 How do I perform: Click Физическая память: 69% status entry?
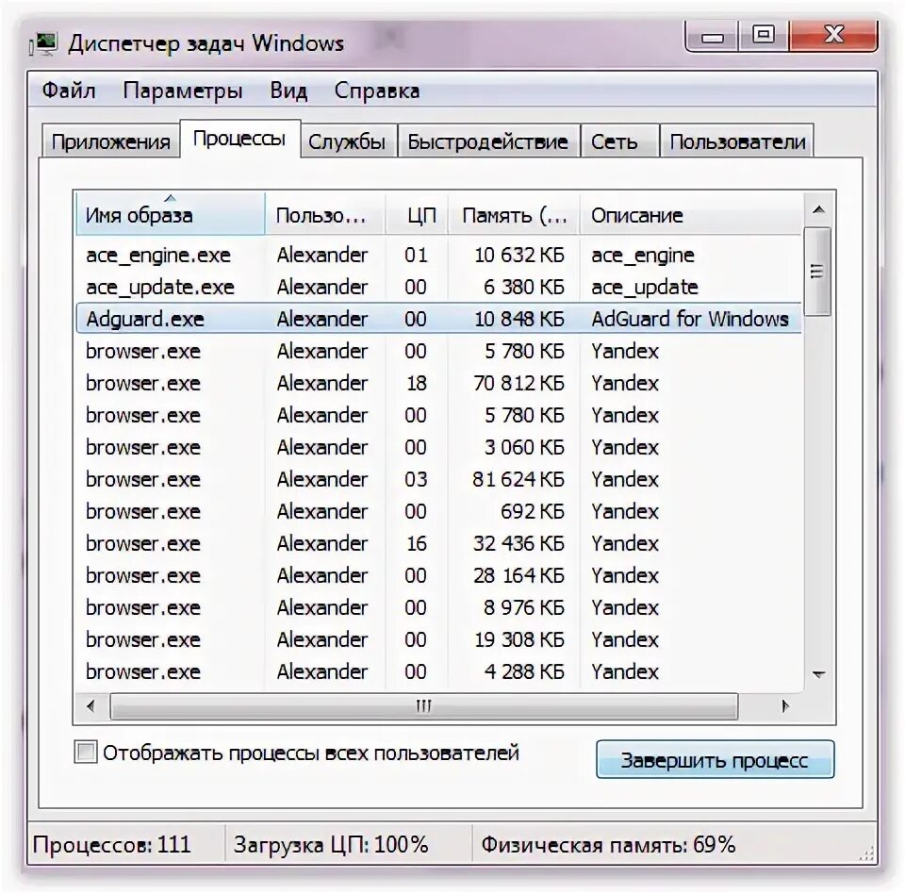[x=608, y=845]
